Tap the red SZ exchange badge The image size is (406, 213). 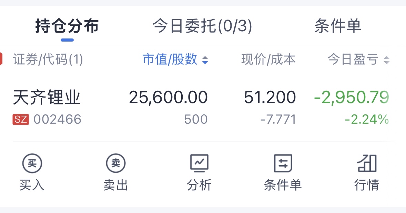point(21,120)
